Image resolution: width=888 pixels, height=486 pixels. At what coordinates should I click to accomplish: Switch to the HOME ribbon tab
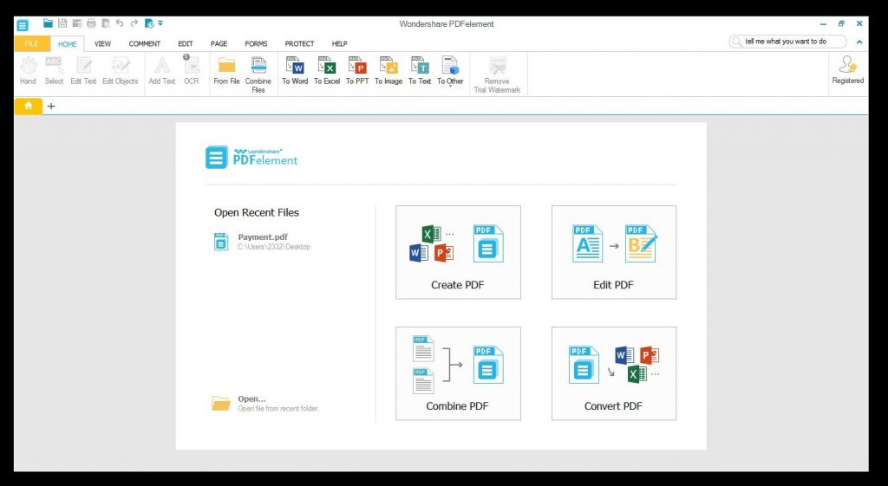[68, 43]
